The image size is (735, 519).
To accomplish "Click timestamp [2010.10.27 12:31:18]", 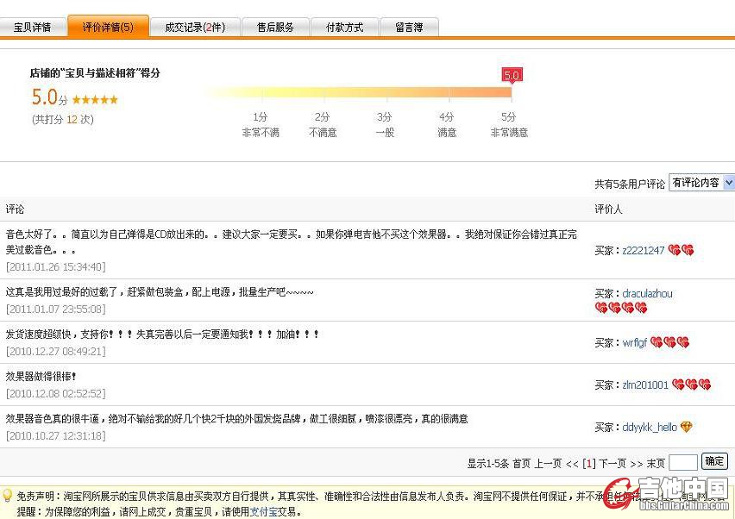I will coord(56,435).
